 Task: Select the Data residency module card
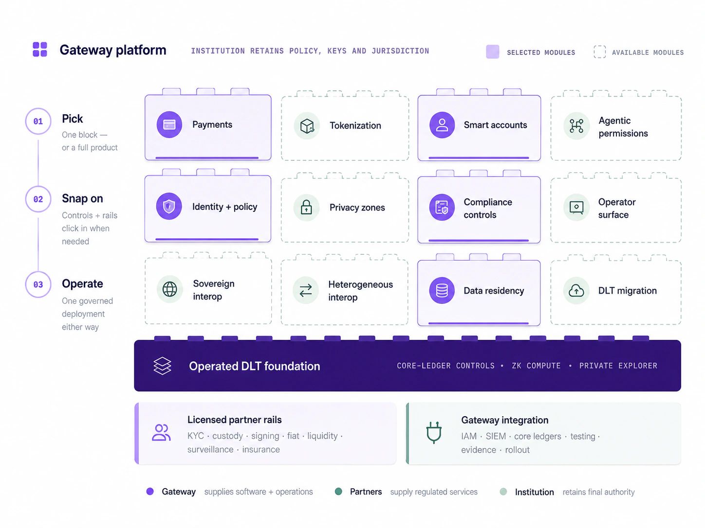(x=479, y=290)
